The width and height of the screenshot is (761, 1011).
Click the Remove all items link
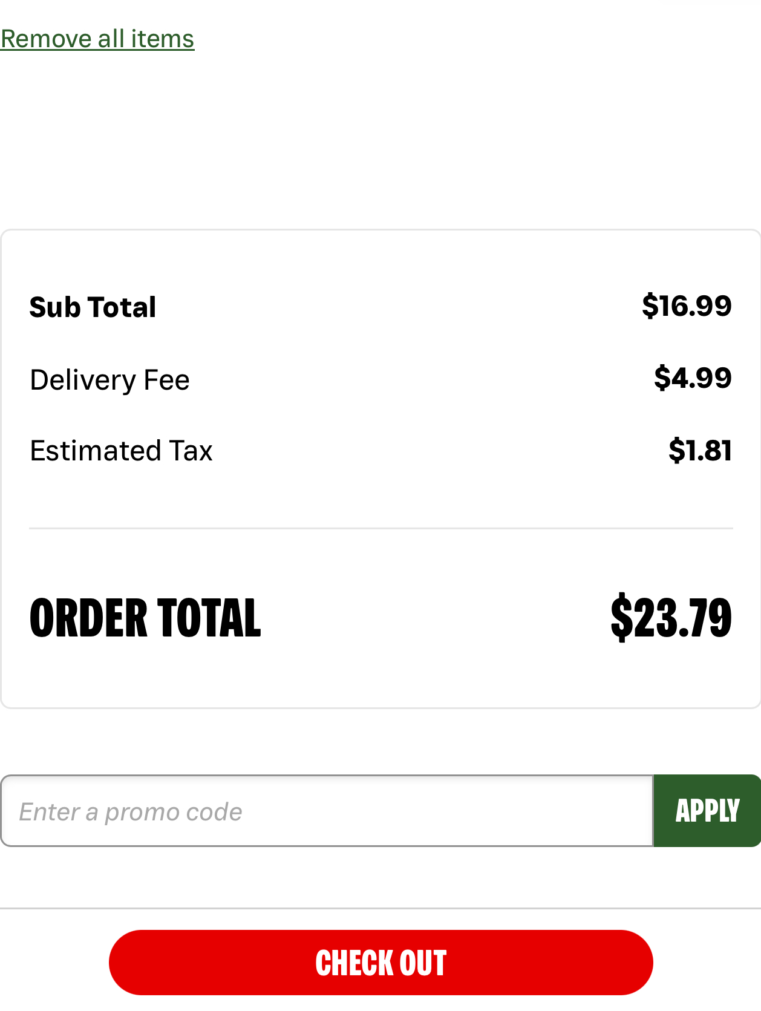[x=97, y=39]
